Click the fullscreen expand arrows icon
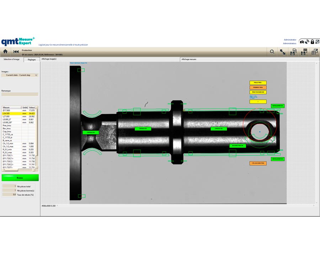Screen dimensions: 320x253 point(283,52)
